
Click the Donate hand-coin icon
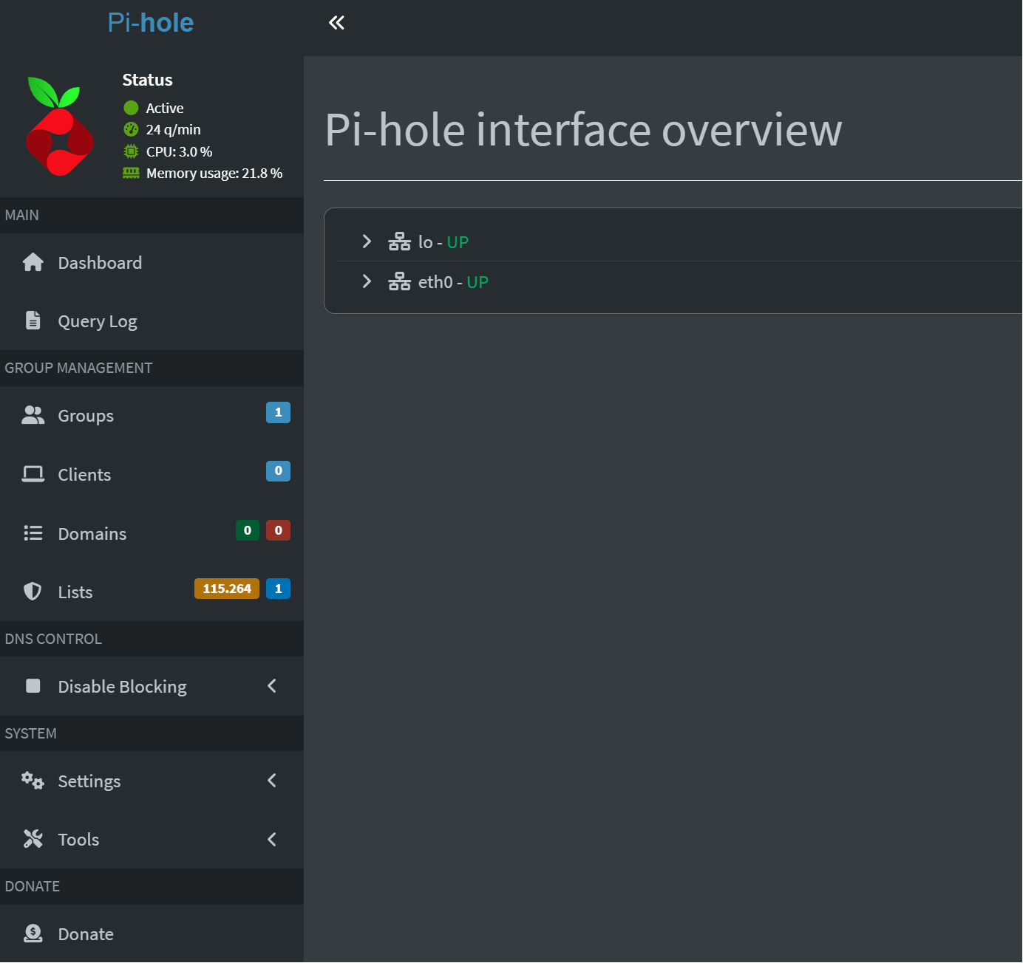click(33, 933)
